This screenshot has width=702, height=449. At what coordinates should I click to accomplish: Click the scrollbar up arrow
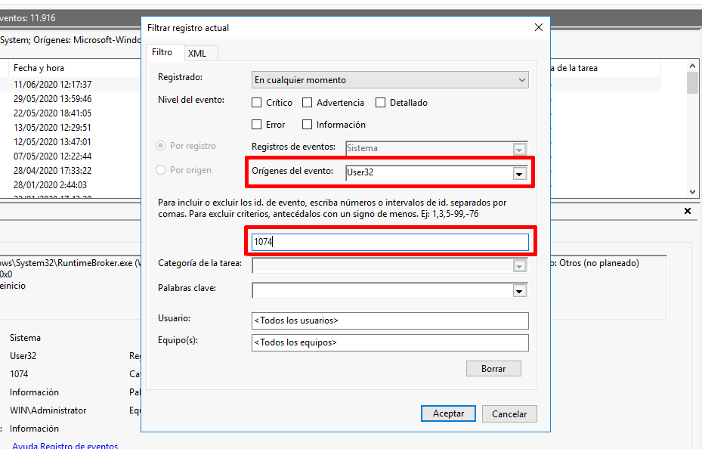(693, 66)
